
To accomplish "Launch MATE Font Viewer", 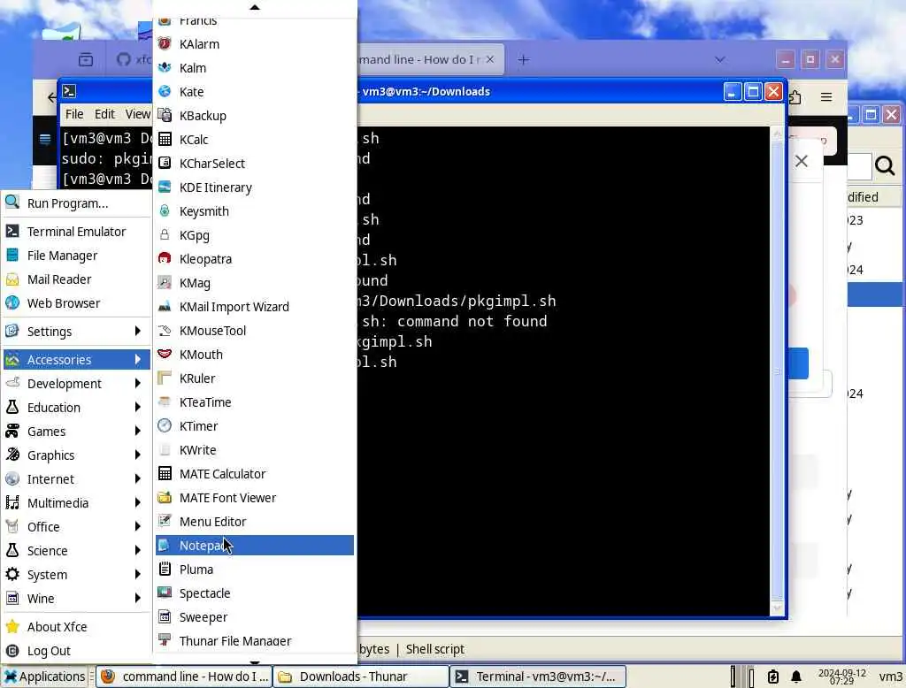I will pyautogui.click(x=254, y=497).
